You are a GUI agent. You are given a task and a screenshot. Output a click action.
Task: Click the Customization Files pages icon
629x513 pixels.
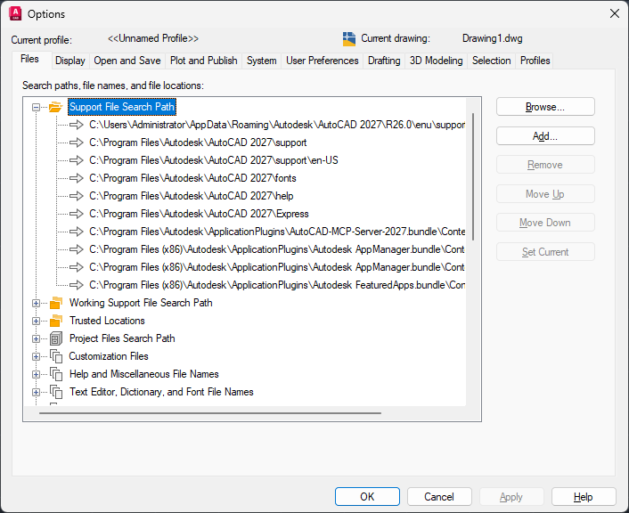click(x=56, y=356)
